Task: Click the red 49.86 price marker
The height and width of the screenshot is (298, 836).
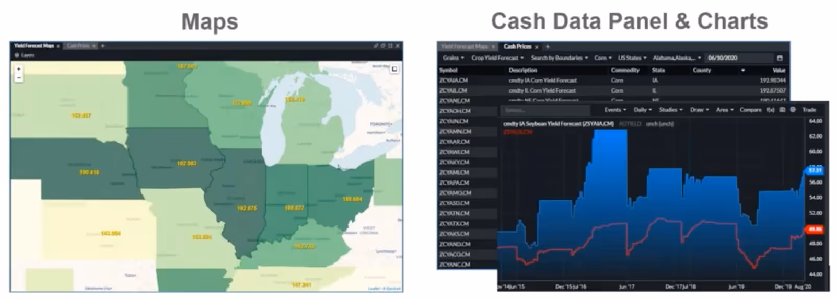Action: (x=815, y=229)
